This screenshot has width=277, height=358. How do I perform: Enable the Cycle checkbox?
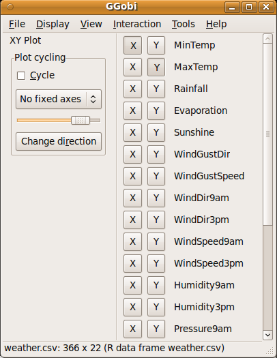click(21, 76)
